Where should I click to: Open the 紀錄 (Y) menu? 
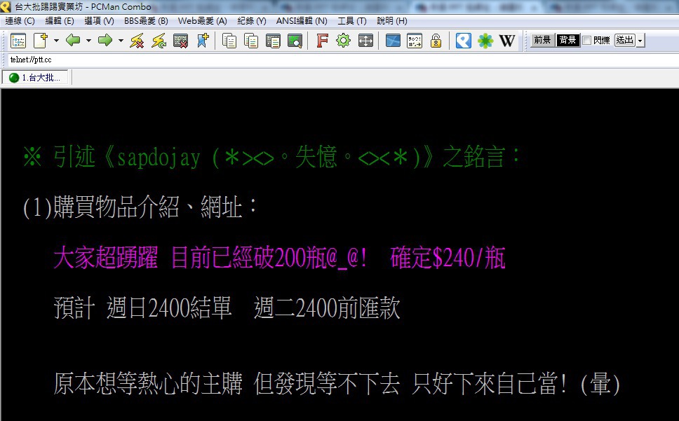[x=252, y=21]
